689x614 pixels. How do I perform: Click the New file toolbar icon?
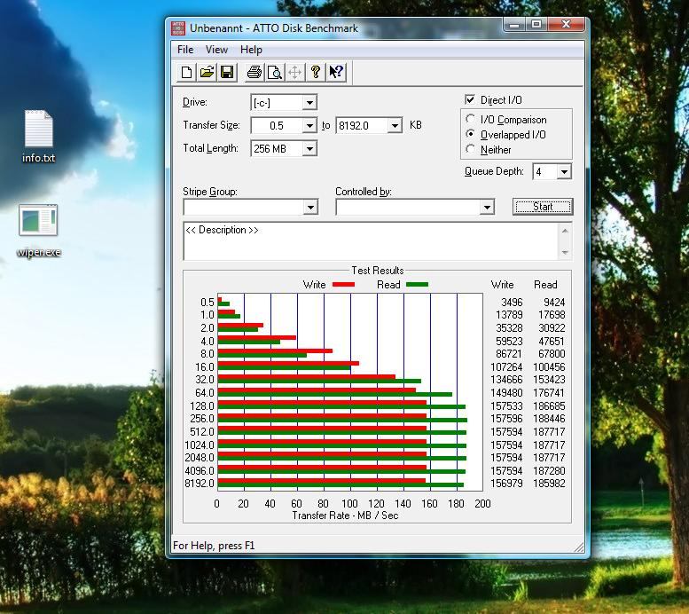(x=186, y=72)
